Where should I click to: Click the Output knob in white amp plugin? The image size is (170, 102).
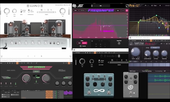tap(62, 11)
